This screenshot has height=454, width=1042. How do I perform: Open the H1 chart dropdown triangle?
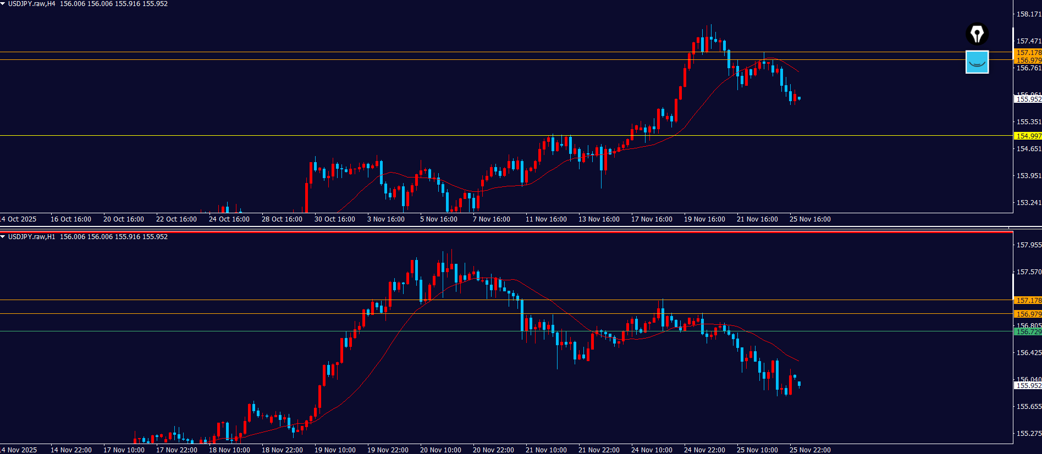3,237
